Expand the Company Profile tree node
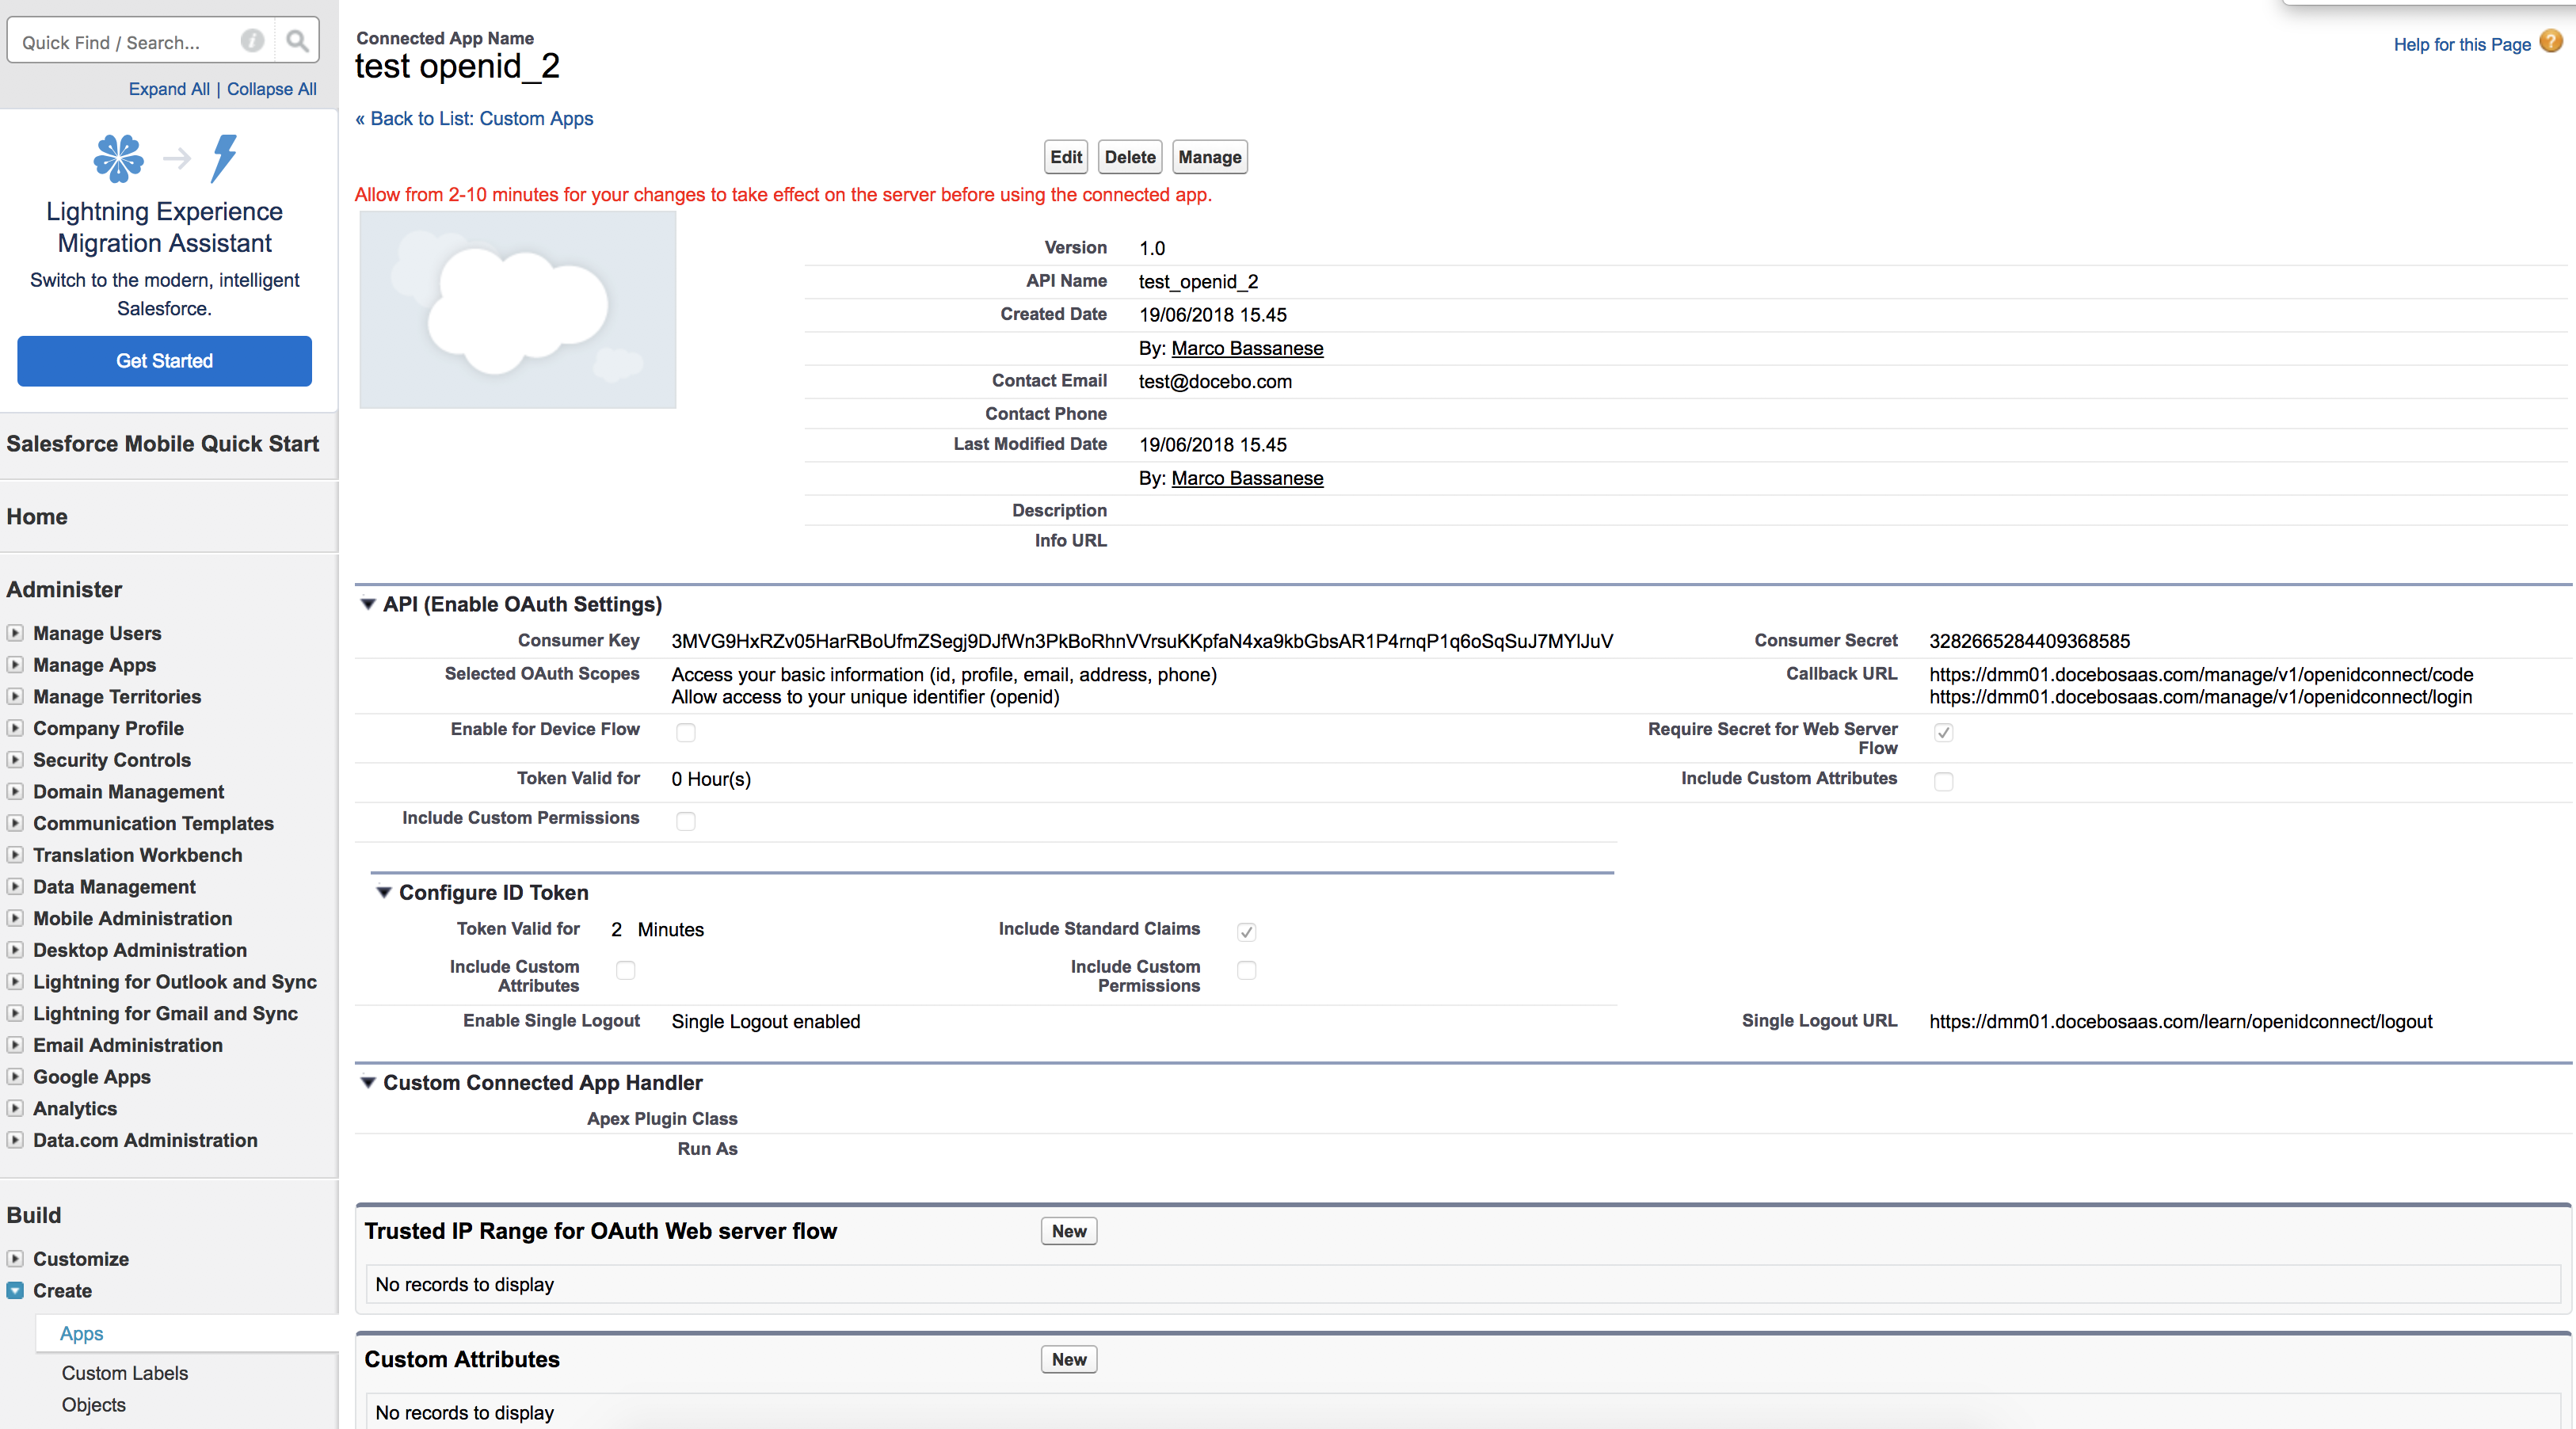Viewport: 2576px width, 1429px height. 15,728
